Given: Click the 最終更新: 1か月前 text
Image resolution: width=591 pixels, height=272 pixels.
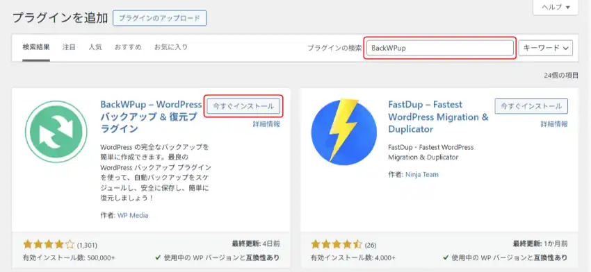Looking at the screenshot, I should [x=540, y=244].
